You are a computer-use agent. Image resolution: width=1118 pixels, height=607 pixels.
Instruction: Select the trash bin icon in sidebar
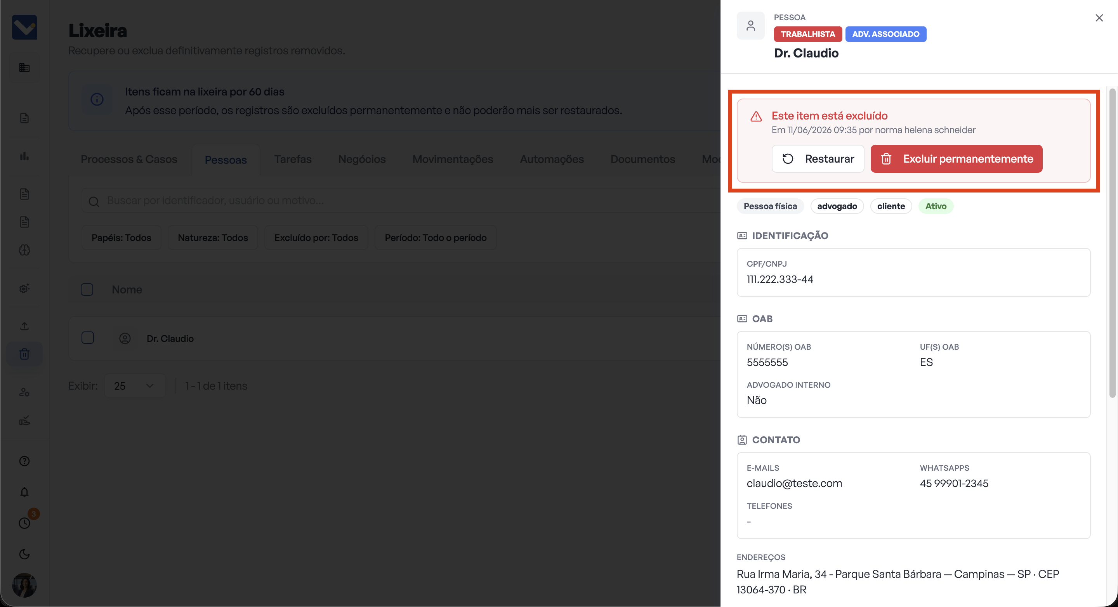[24, 354]
